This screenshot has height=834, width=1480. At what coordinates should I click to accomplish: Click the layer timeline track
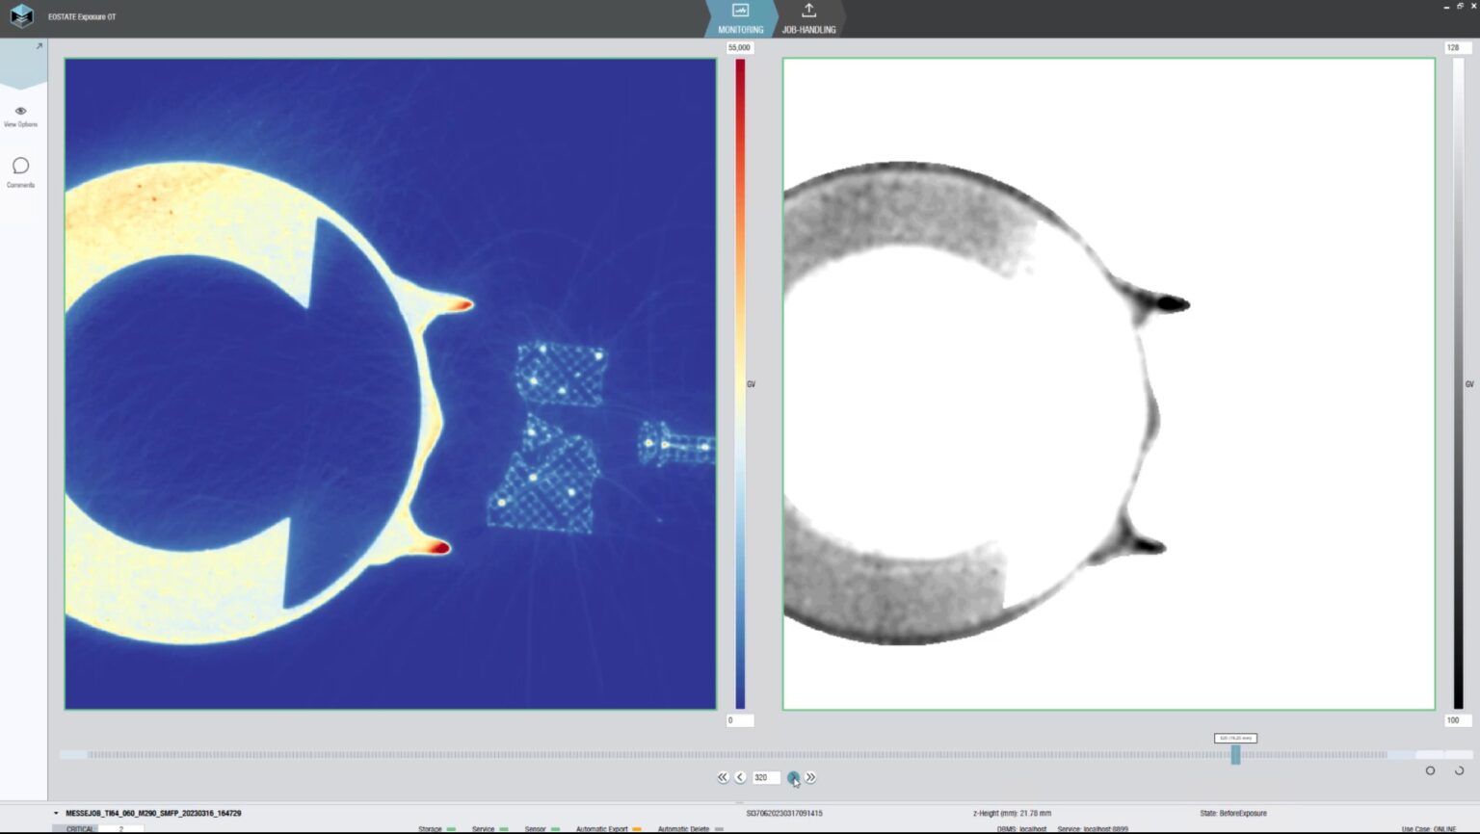click(x=765, y=755)
